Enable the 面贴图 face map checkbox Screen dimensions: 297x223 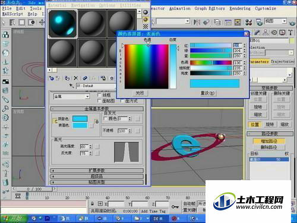point(99,101)
